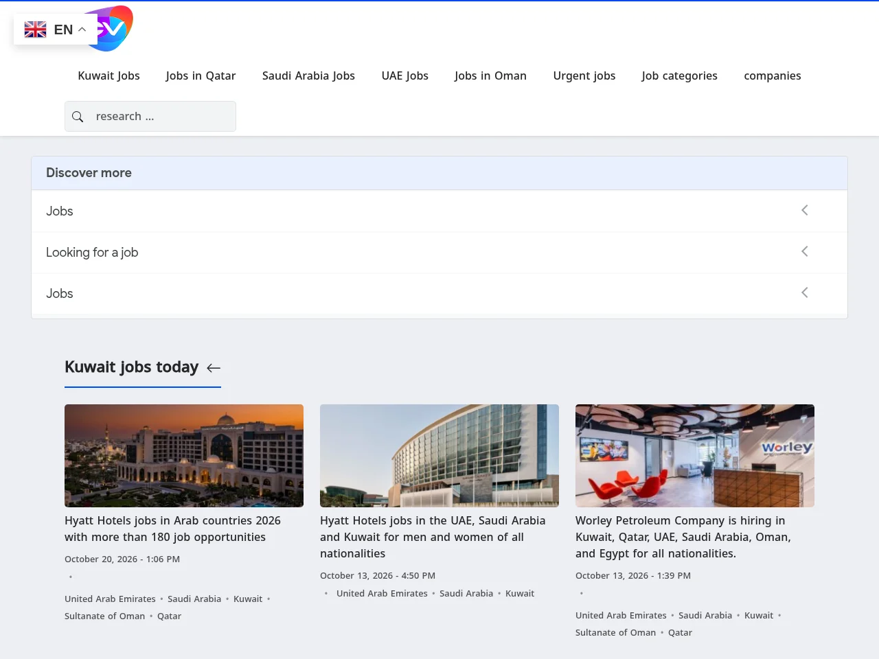This screenshot has height=659, width=879.
Task: Click Saudi Arabia tag under Worley article
Action: pyautogui.click(x=705, y=616)
